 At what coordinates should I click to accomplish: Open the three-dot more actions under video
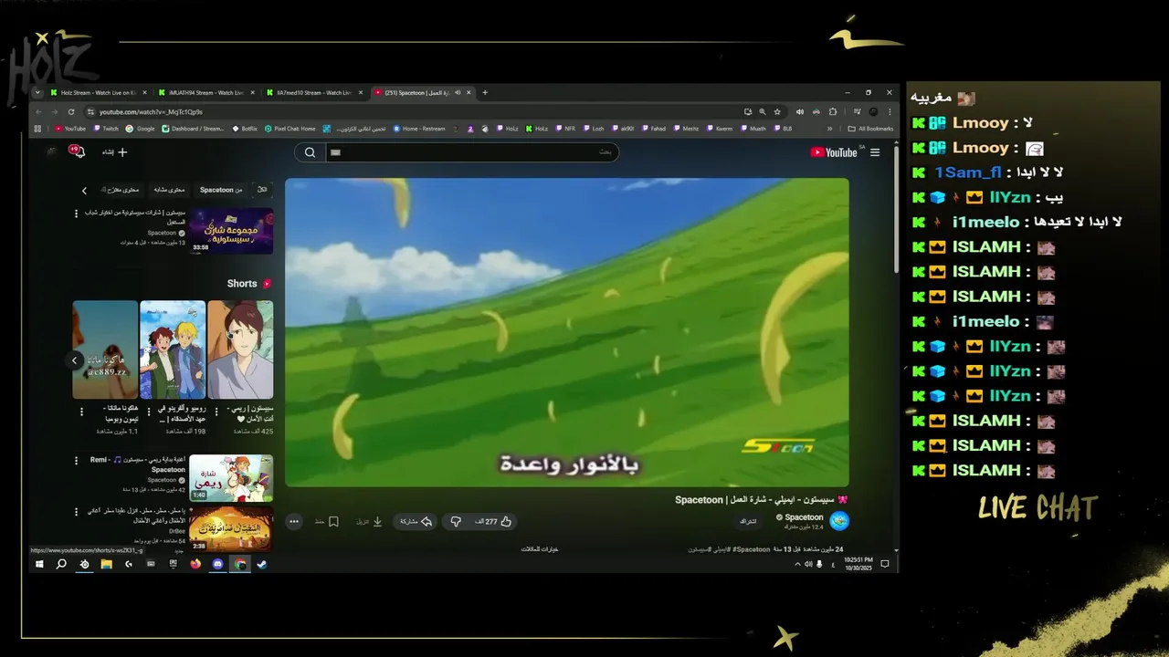point(294,522)
